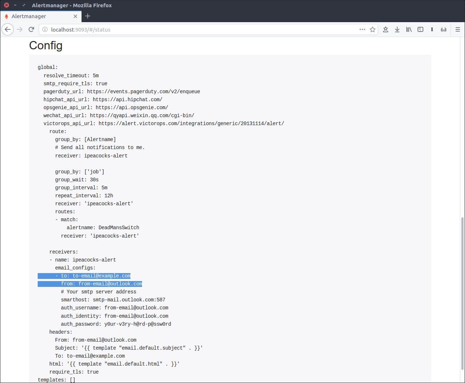Click the auth_username line
The height and width of the screenshot is (383, 465).
115,308
